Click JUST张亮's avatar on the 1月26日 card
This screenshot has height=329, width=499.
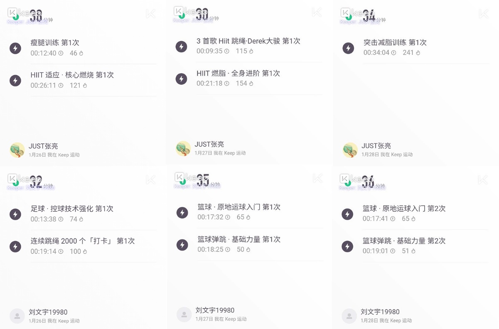pos(17,150)
